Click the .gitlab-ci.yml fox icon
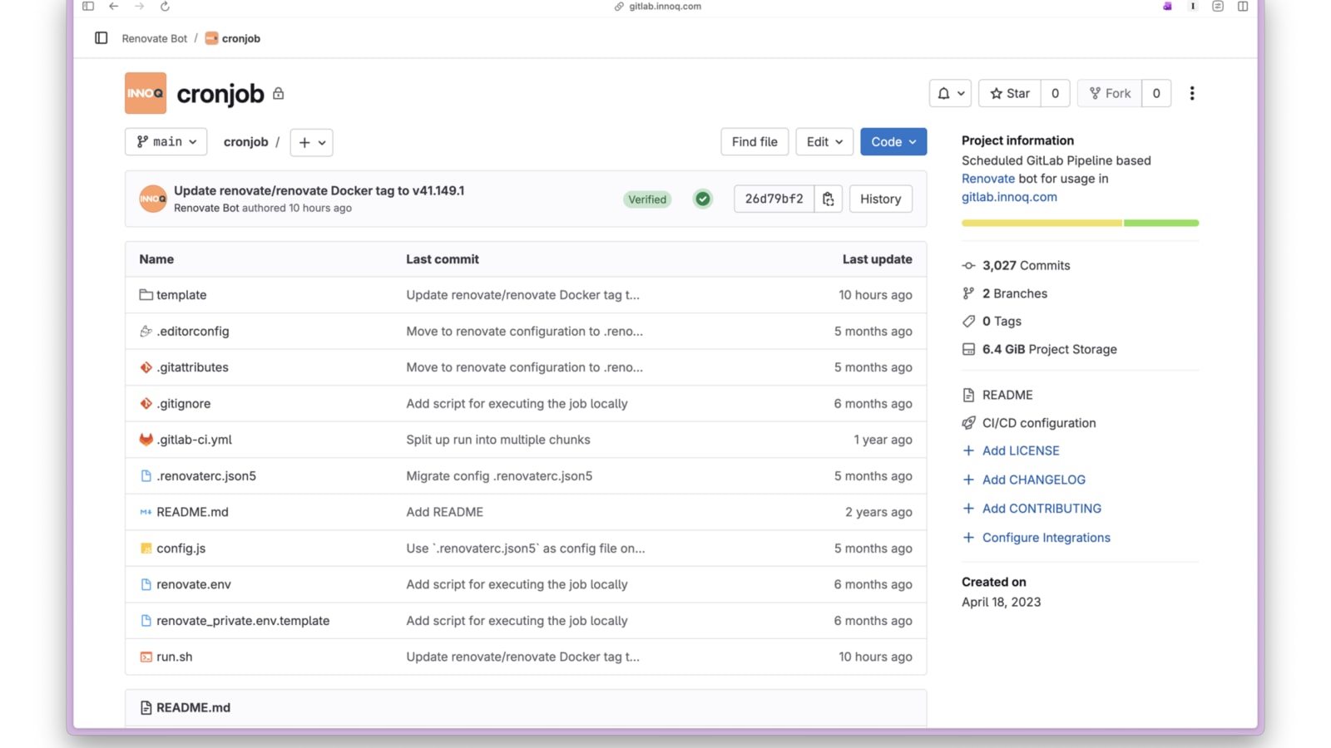This screenshot has height=748, width=1331. tap(146, 440)
